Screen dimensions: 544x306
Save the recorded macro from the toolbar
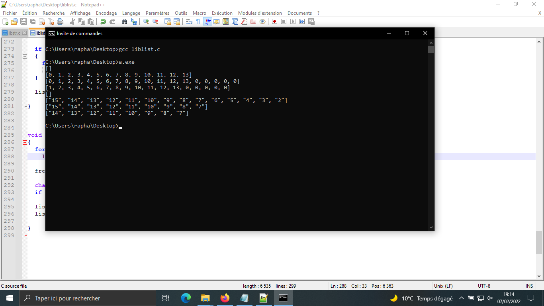coord(311,22)
